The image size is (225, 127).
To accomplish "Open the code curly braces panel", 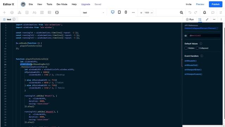I will [57, 13].
